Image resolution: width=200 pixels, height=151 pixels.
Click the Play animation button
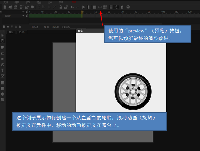(84, 7)
